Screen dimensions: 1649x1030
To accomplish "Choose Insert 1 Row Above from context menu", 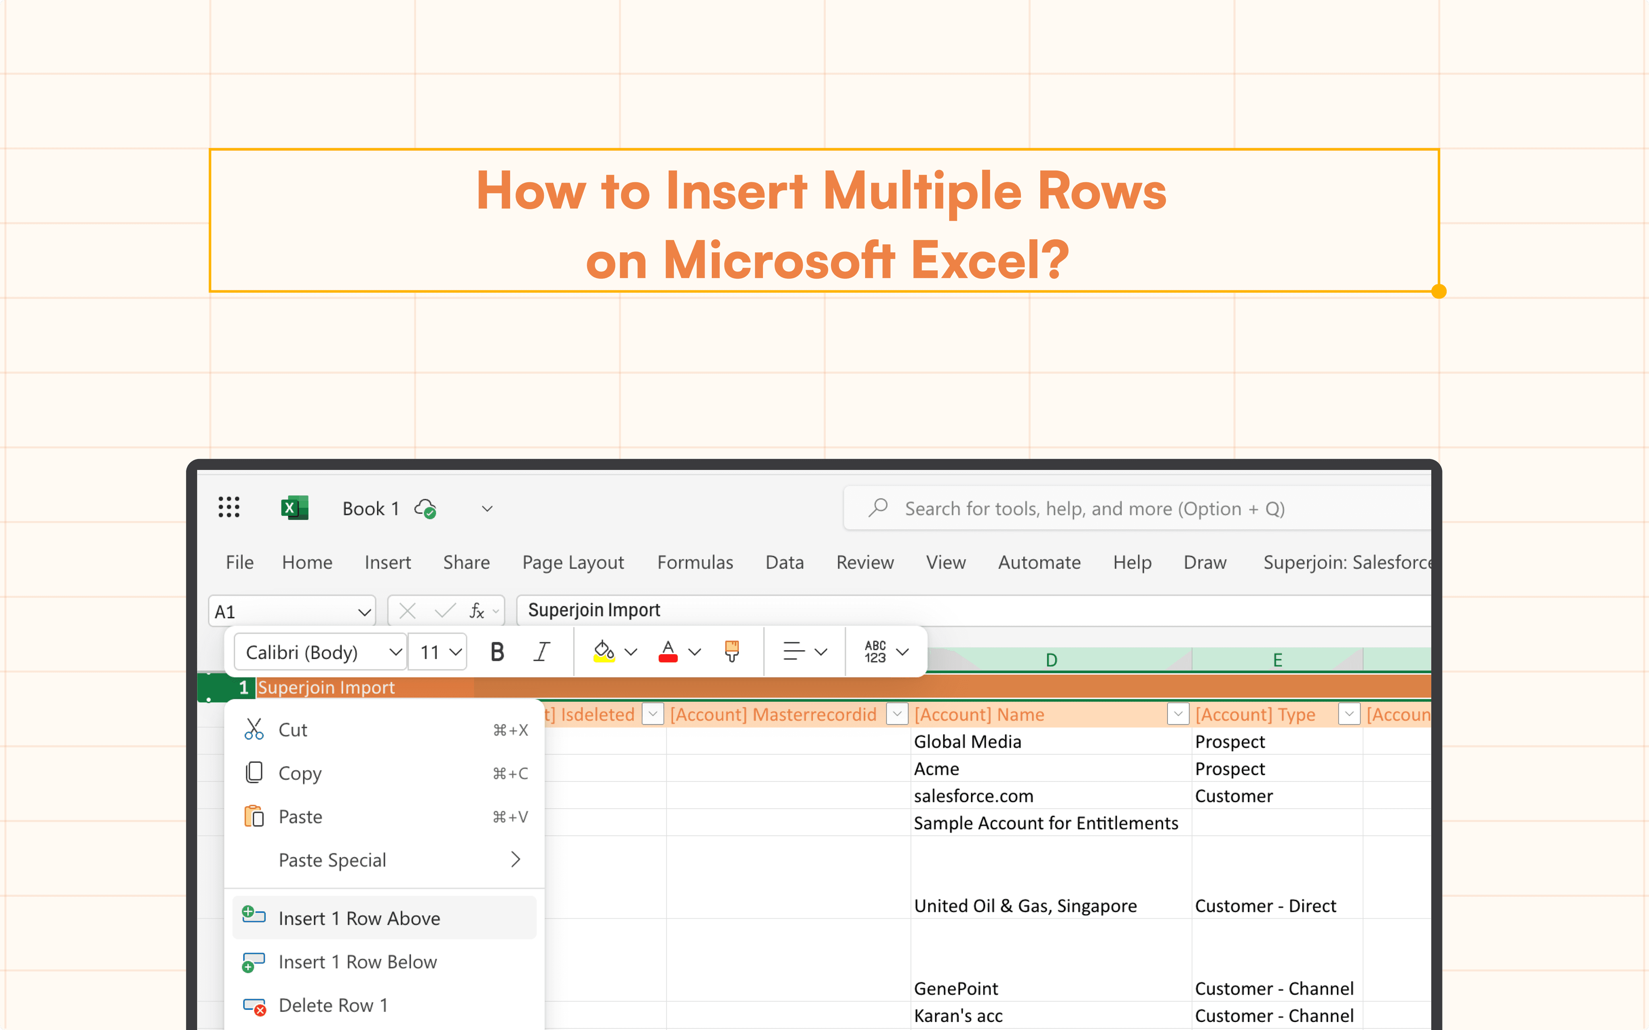I will point(359,918).
